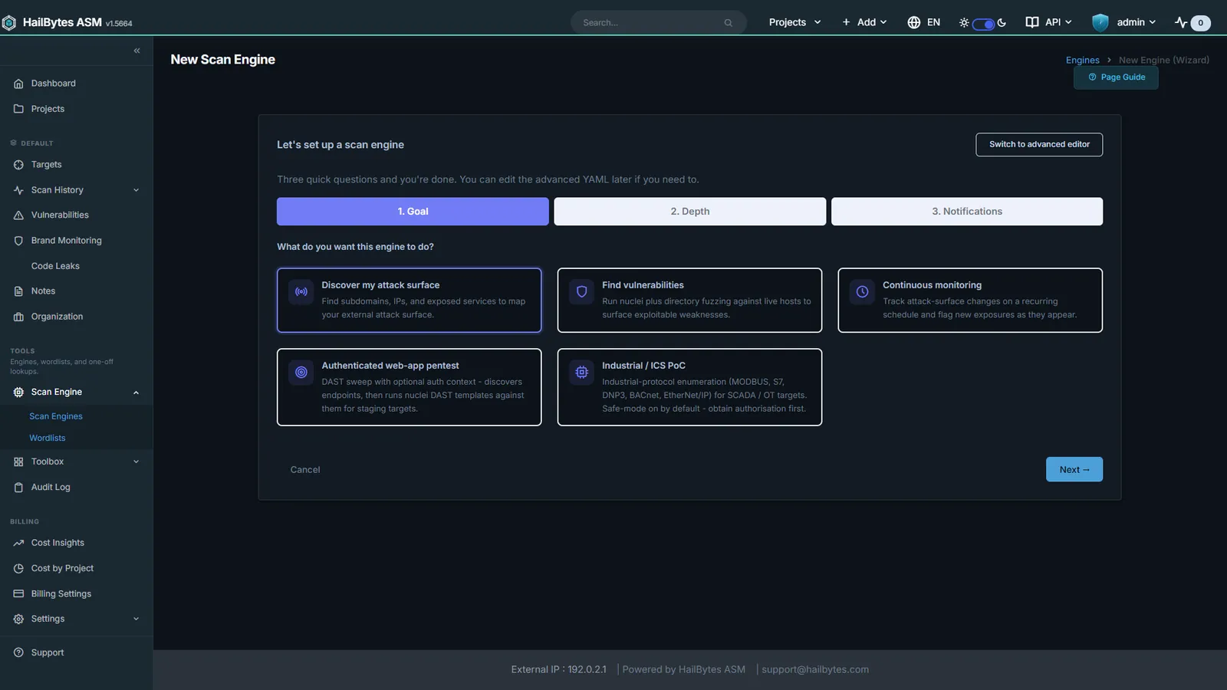Select the Find vulnerabilities goal card
The height and width of the screenshot is (690, 1227).
click(x=689, y=300)
